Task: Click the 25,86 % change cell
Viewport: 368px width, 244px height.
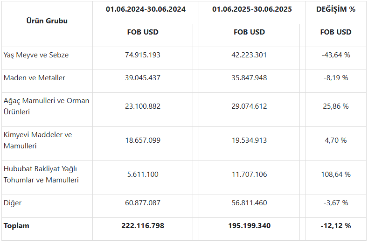Action: pos(336,106)
